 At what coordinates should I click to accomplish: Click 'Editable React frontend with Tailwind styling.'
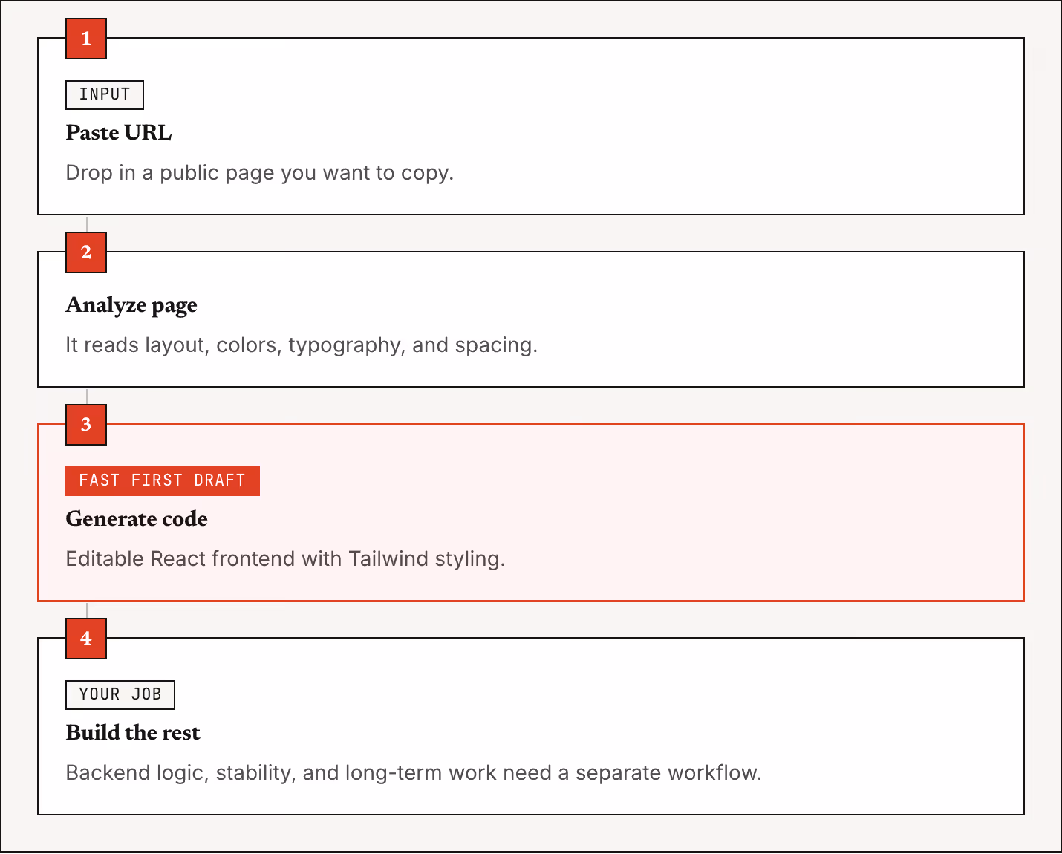[x=285, y=559]
